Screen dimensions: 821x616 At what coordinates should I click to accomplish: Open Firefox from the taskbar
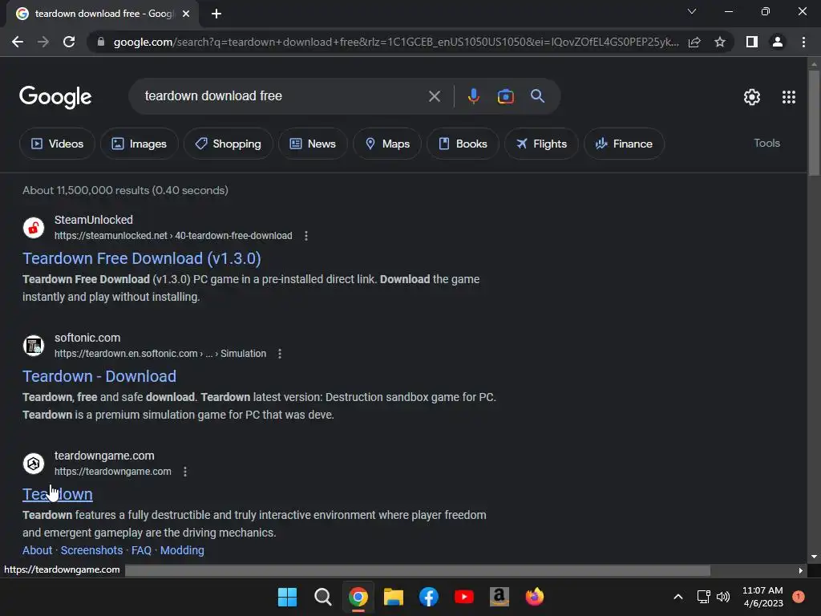pos(535,597)
